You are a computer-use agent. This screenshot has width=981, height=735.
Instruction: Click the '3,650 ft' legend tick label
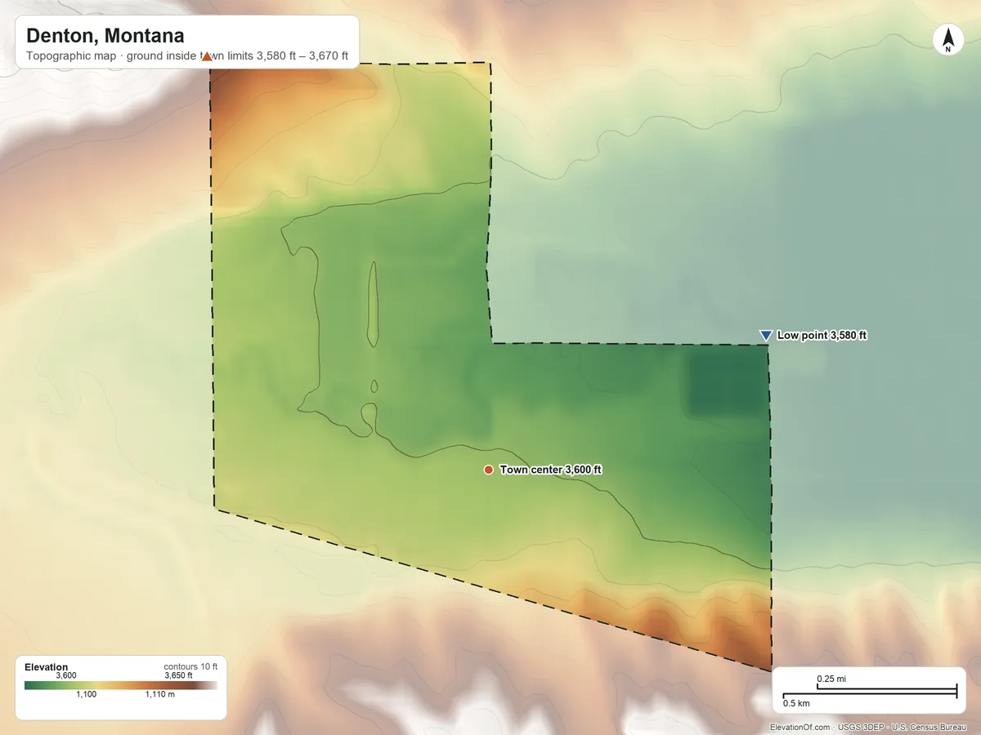[179, 675]
